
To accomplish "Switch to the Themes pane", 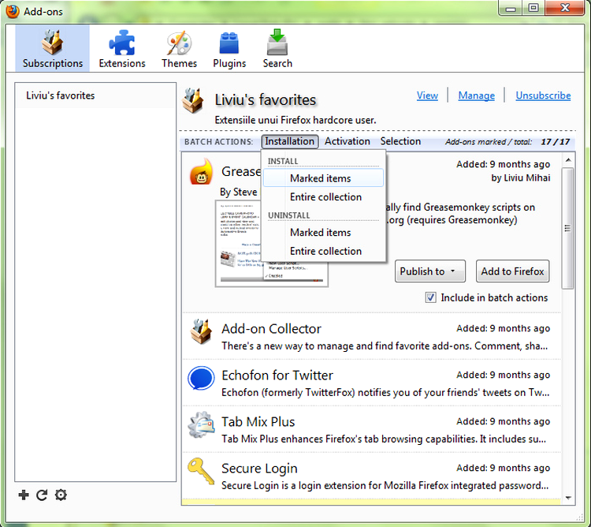I will tap(179, 49).
